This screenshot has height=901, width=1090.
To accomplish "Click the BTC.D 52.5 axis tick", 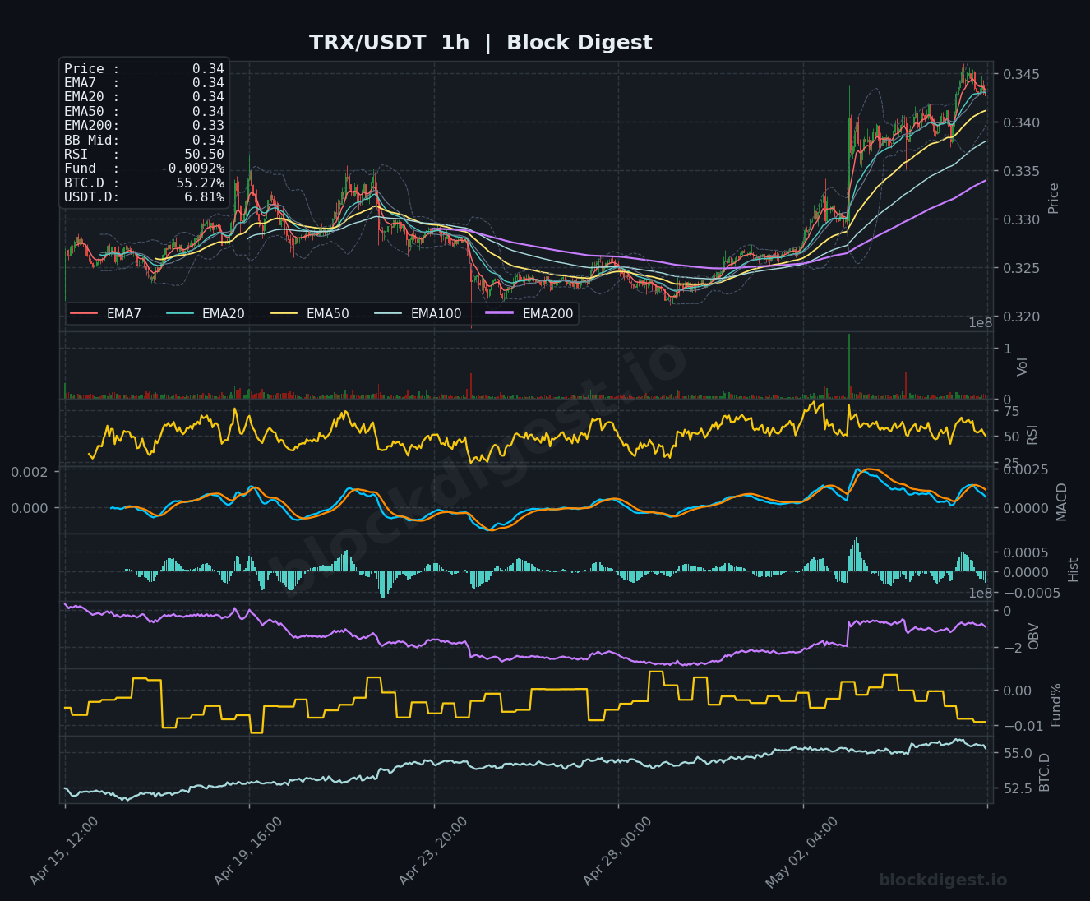I will click(x=1017, y=788).
